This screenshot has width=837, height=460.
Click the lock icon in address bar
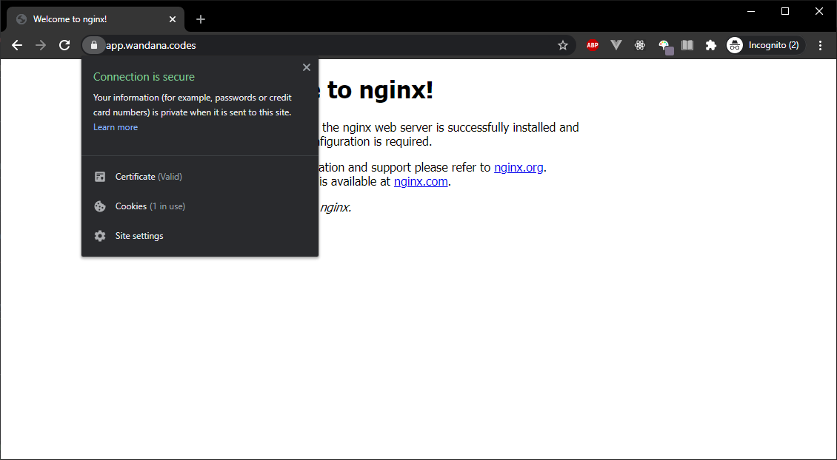coord(94,45)
